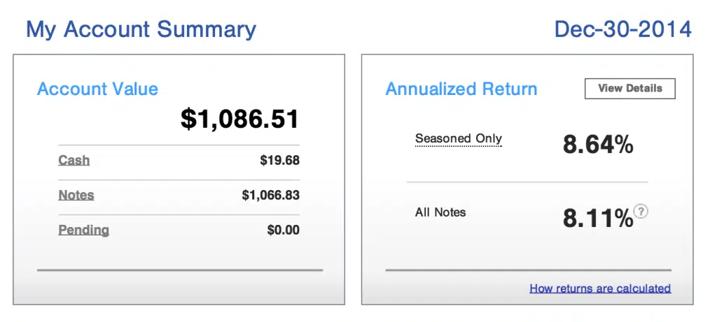Viewport: 717px width, 322px height.
Task: Click the Annualized Return heading
Action: [x=461, y=89]
